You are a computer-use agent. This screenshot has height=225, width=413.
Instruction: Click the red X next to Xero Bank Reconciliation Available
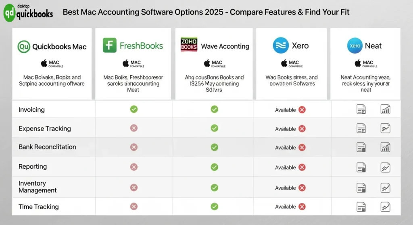pos(302,148)
